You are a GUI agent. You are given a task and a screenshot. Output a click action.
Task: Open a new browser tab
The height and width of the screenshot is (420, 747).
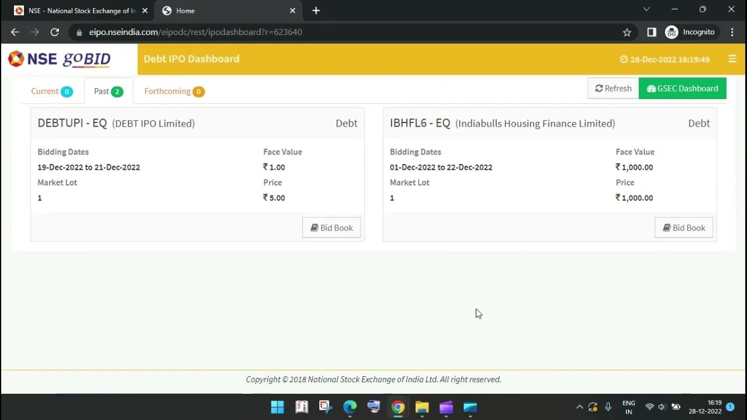(316, 10)
